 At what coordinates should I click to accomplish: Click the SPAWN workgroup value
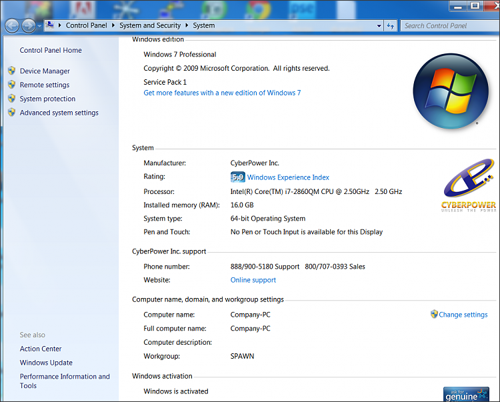243,356
